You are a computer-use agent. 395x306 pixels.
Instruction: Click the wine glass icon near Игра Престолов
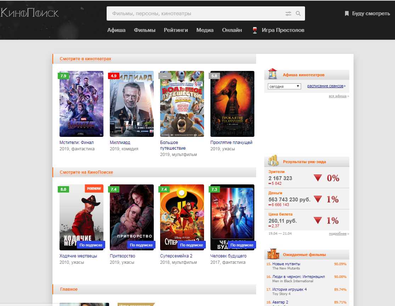point(255,30)
